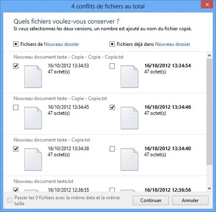Click destination file icon dated 13:34:54
The height and width of the screenshot is (212, 216).
coord(130,76)
